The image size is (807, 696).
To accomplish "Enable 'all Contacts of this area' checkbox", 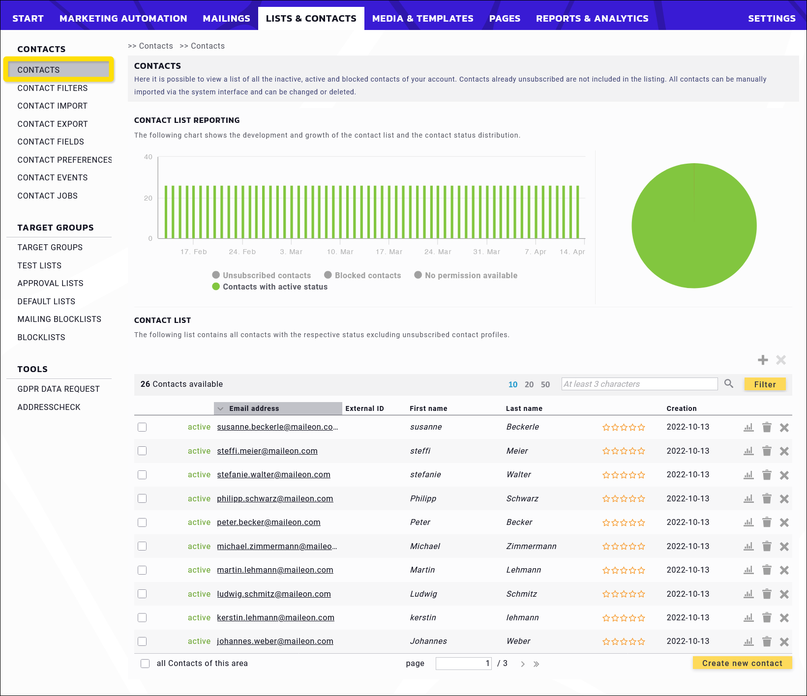I will [x=145, y=664].
